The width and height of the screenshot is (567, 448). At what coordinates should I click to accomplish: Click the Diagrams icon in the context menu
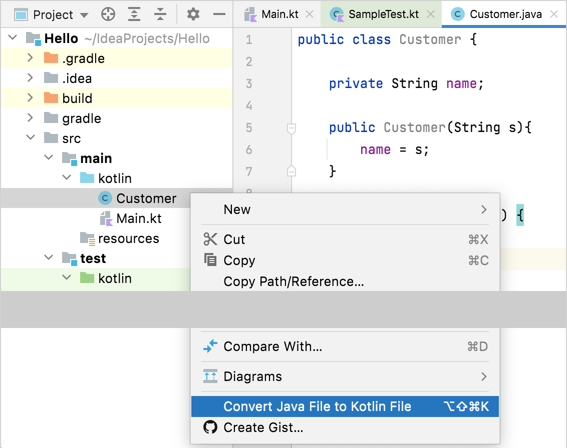click(x=210, y=376)
